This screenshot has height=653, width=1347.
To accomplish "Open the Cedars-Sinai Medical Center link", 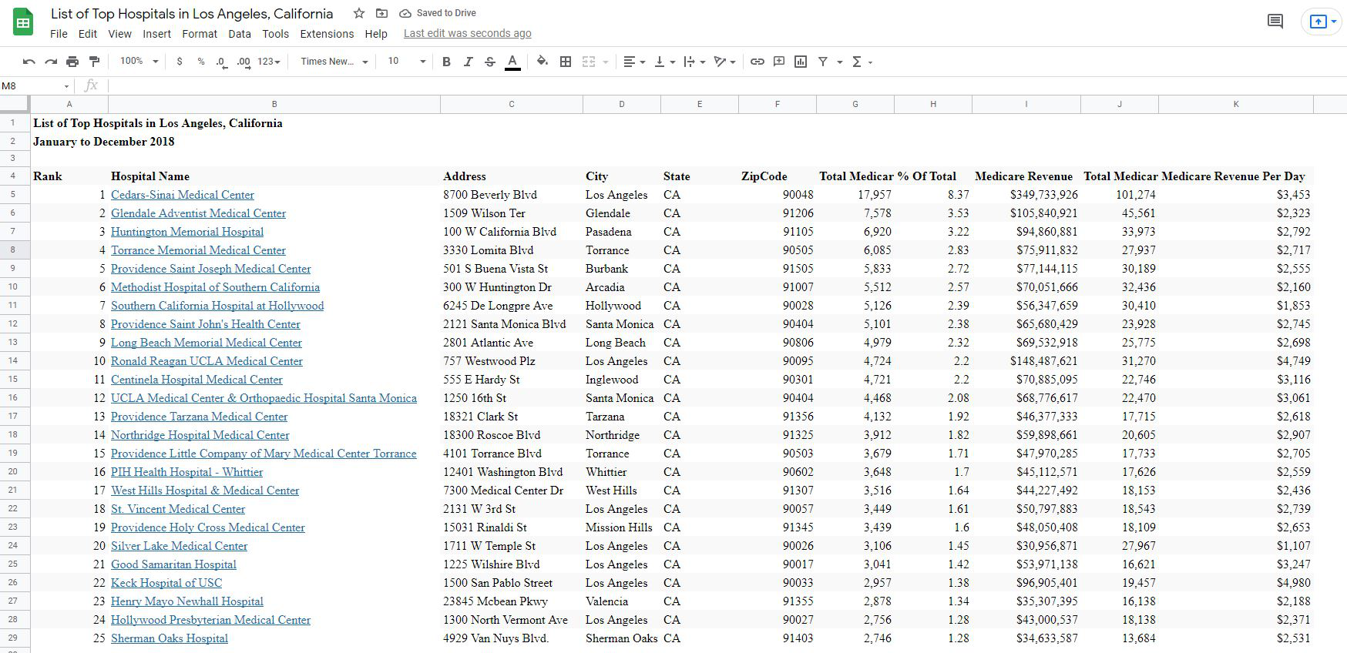I will coord(183,195).
